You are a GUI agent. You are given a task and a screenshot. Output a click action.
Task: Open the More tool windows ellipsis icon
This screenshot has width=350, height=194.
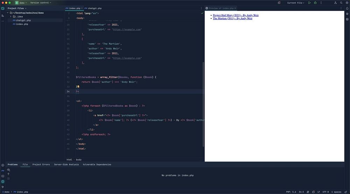(x=3, y=21)
